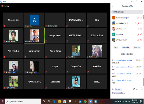Screen dimensions: 144x104
Task: Click the Zoom icon in the taskbar
Action: tap(90, 101)
